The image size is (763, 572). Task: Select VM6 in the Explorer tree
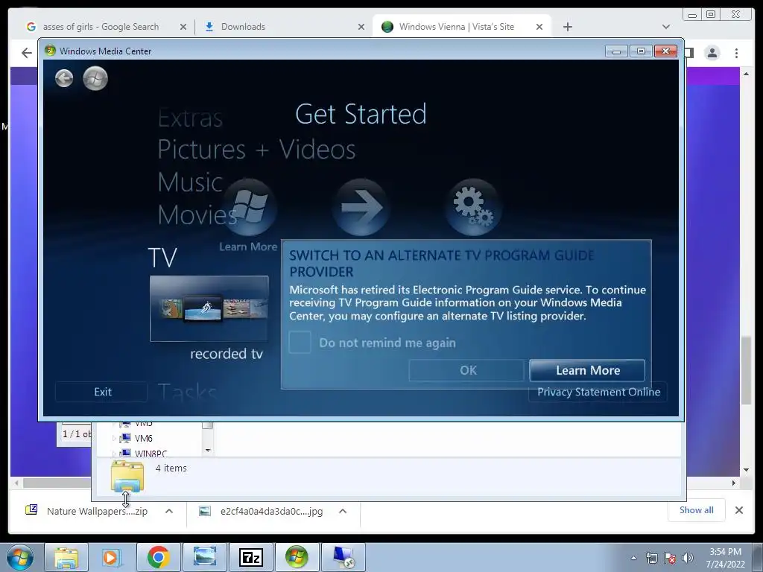(x=144, y=438)
